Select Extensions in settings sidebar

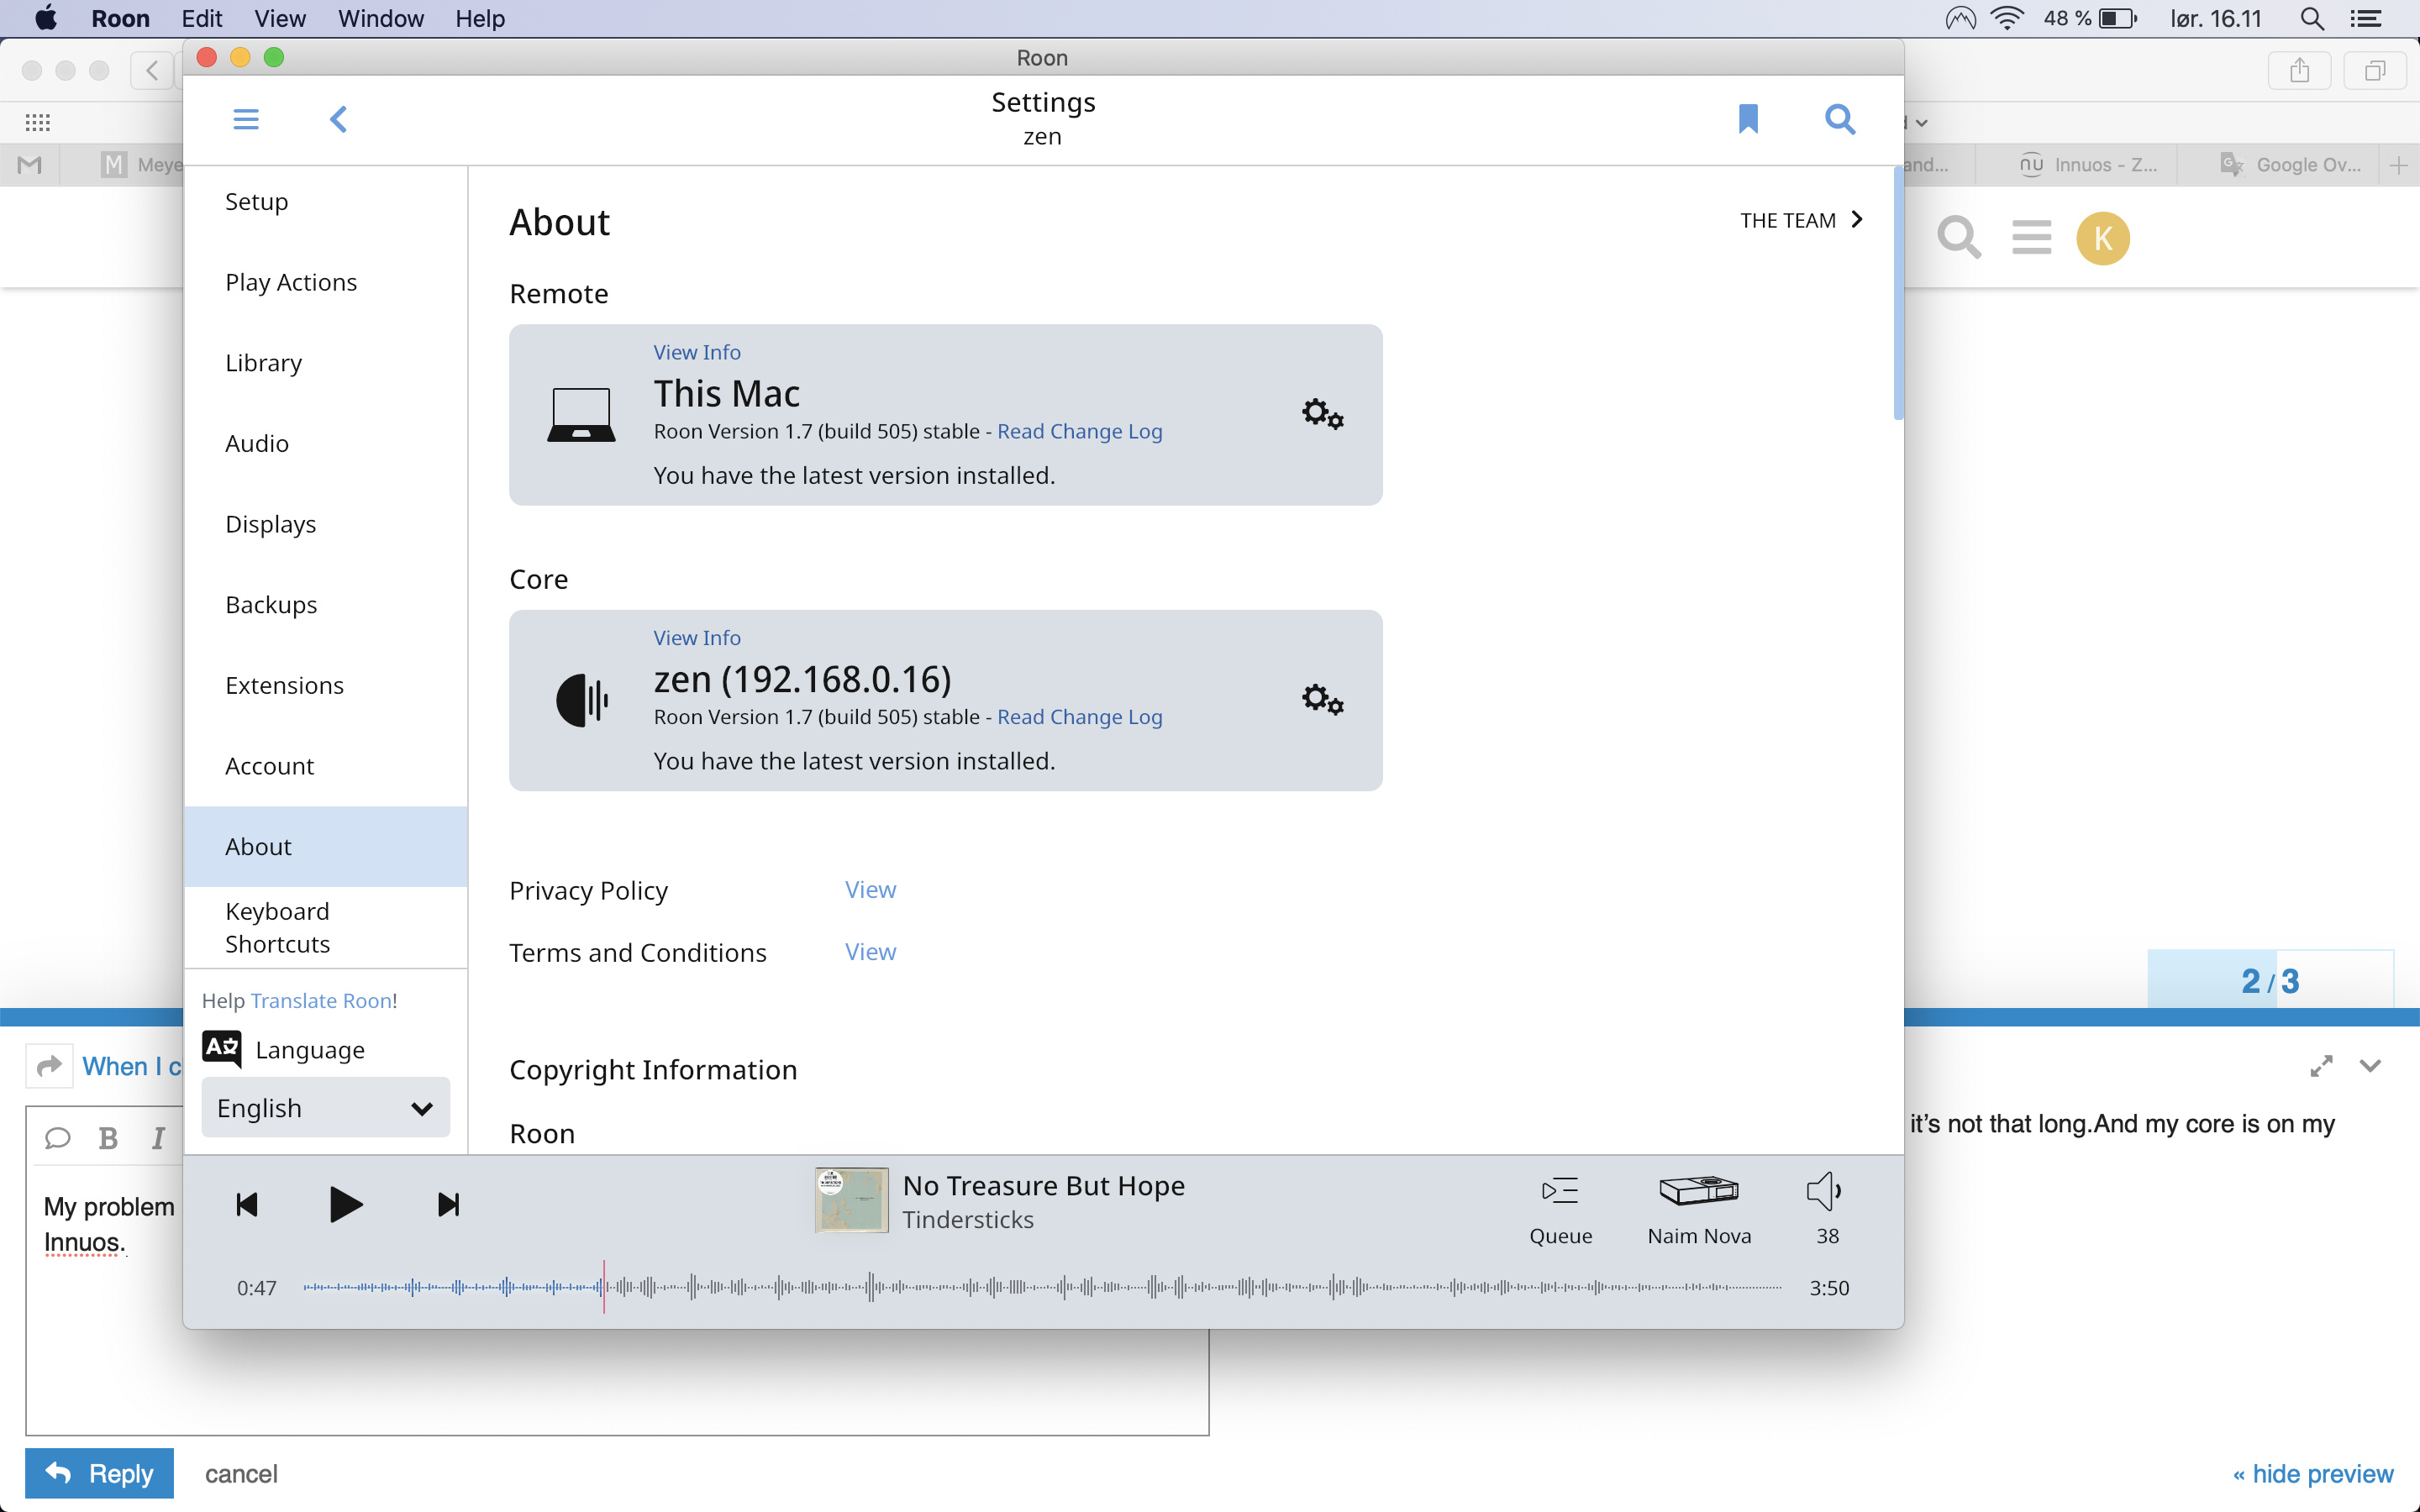pyautogui.click(x=326, y=685)
